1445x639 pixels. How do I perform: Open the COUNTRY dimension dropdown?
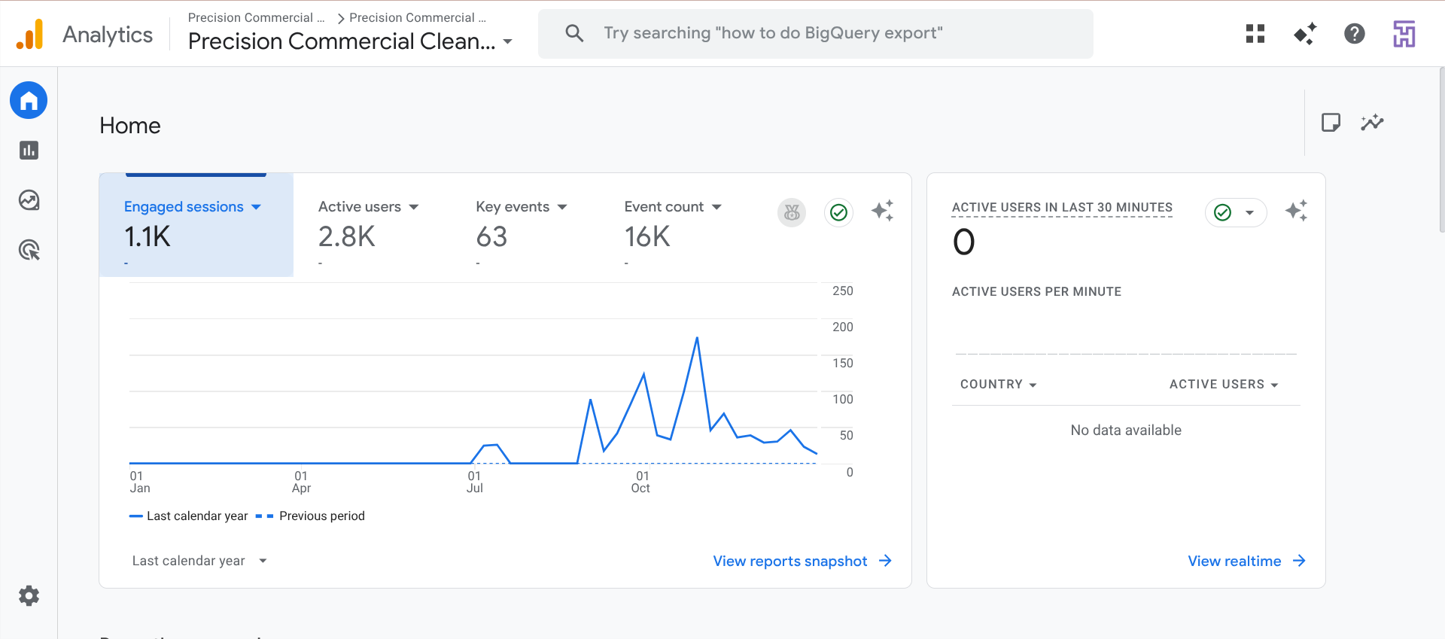(x=998, y=385)
